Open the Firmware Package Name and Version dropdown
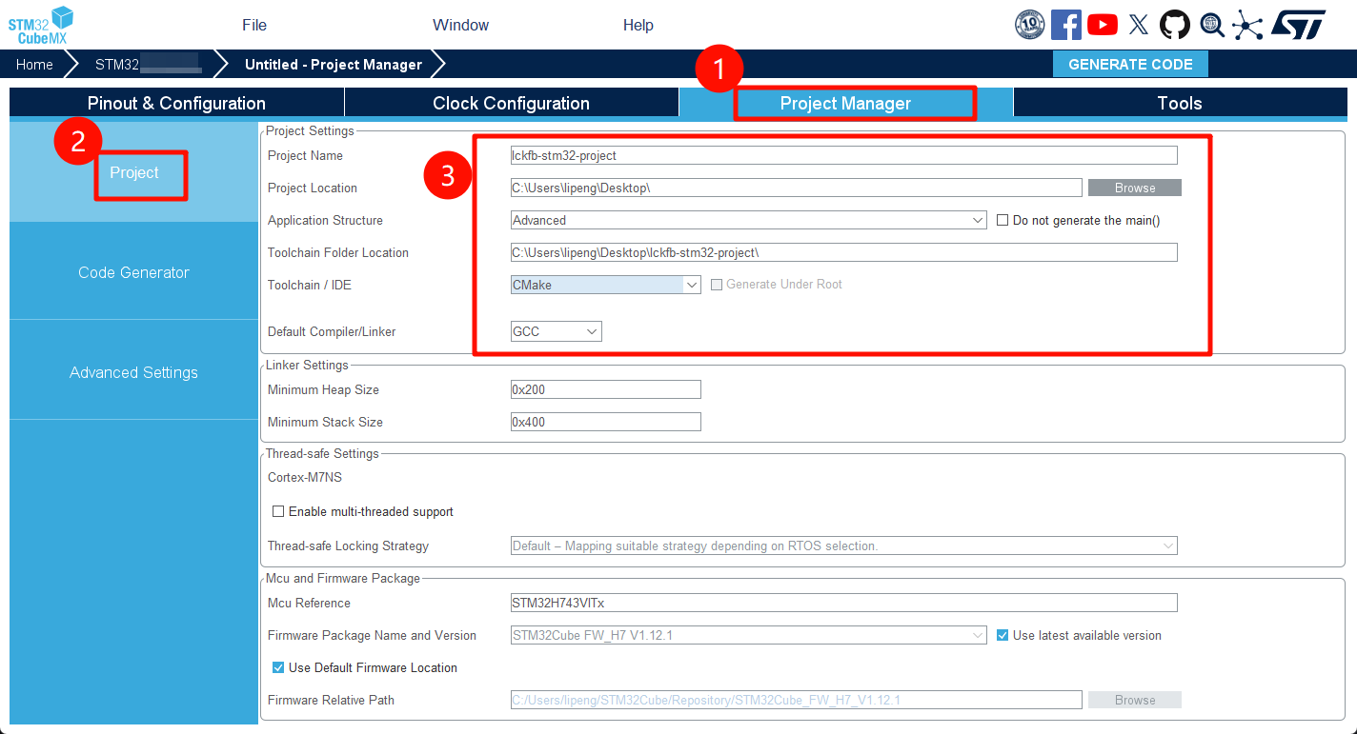The width and height of the screenshot is (1357, 734). click(x=749, y=635)
